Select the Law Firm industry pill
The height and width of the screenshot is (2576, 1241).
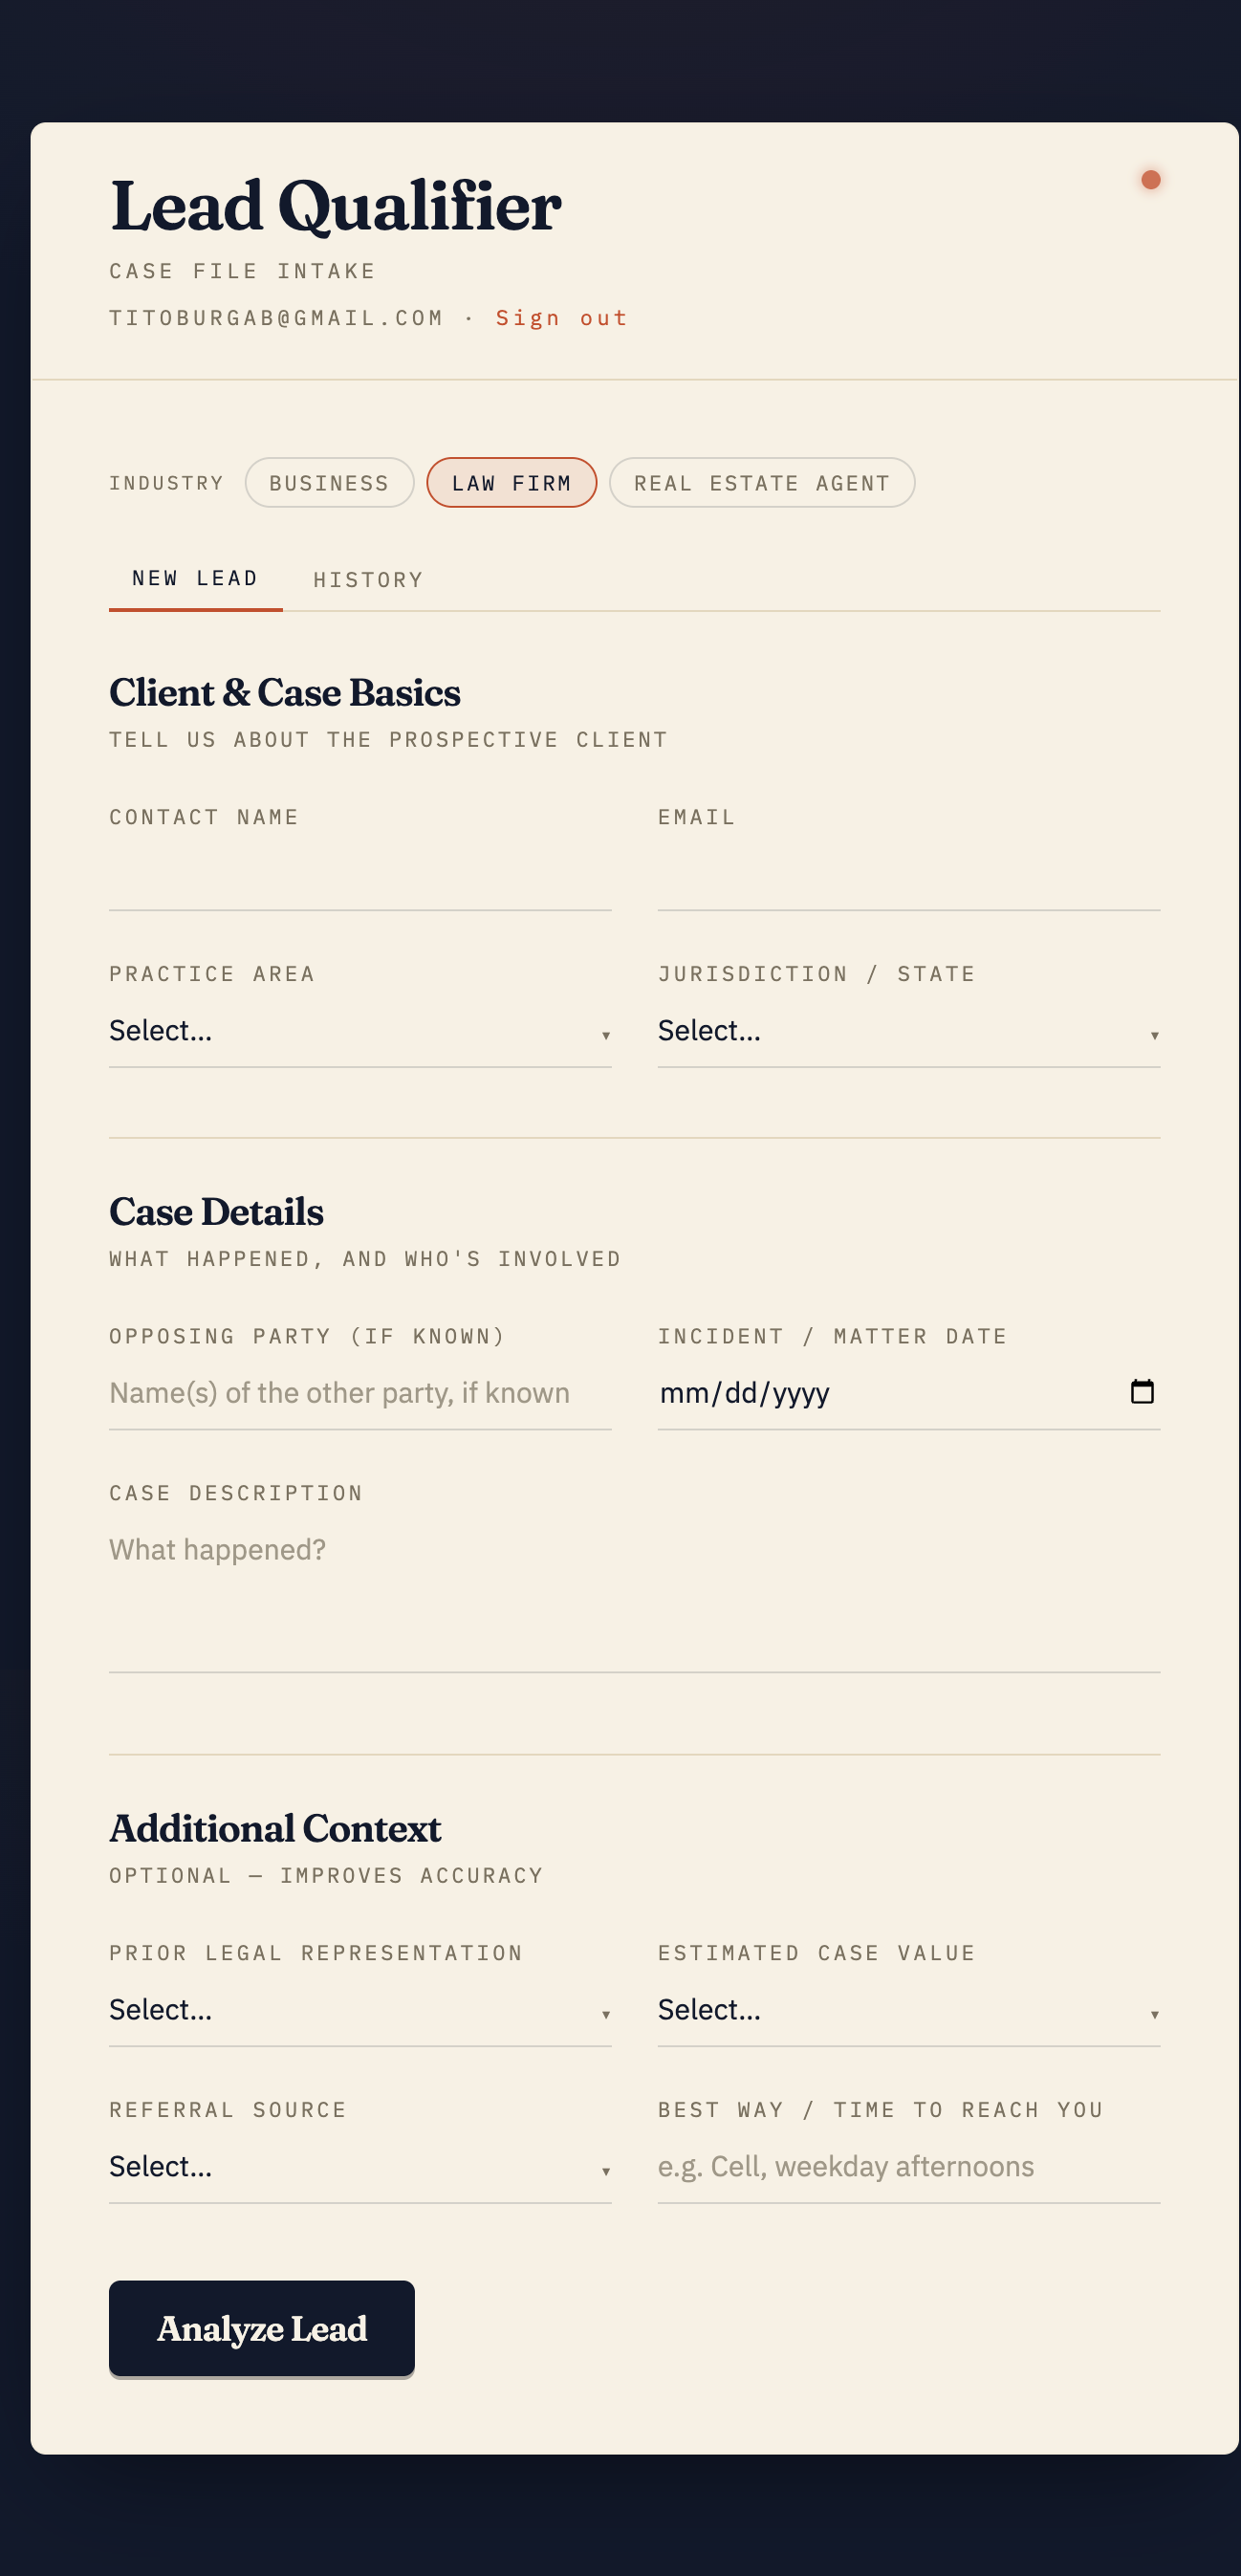click(511, 483)
